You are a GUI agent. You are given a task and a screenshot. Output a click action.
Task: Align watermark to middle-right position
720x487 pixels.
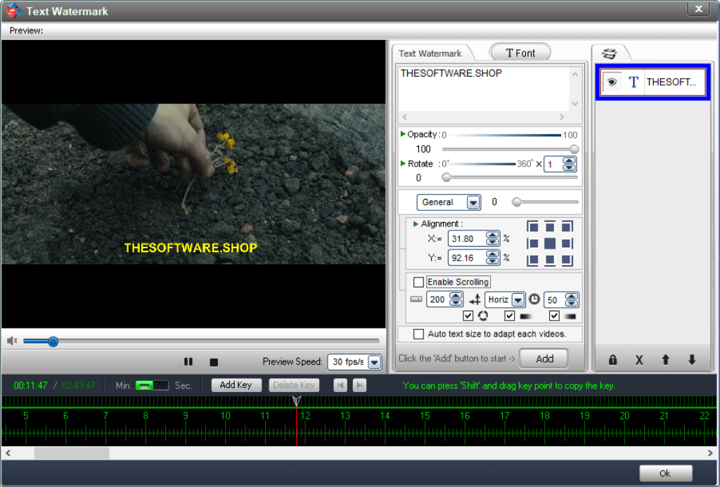click(567, 243)
